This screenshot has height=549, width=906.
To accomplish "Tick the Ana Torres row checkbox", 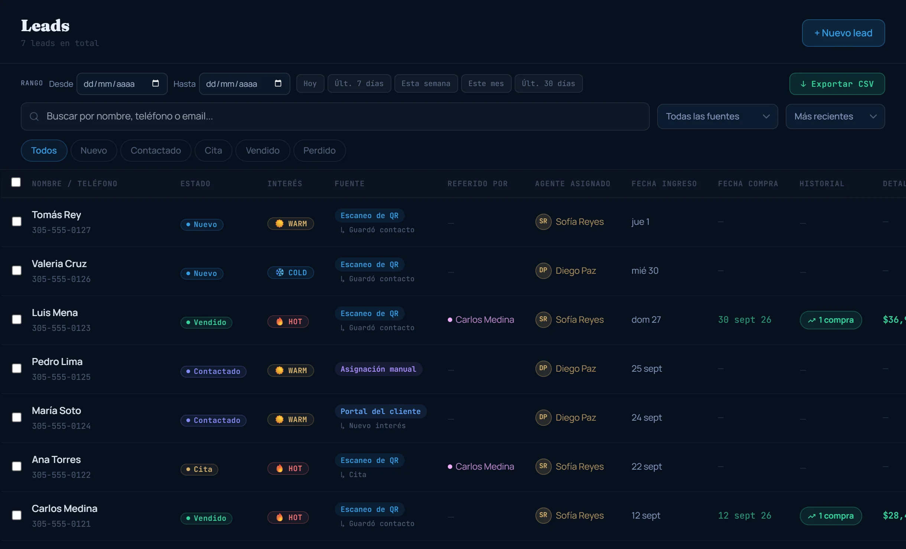I will [17, 466].
